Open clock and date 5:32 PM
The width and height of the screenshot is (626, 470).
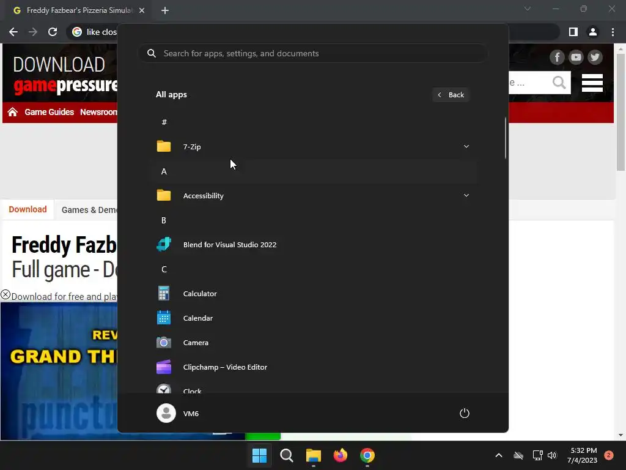click(x=583, y=455)
